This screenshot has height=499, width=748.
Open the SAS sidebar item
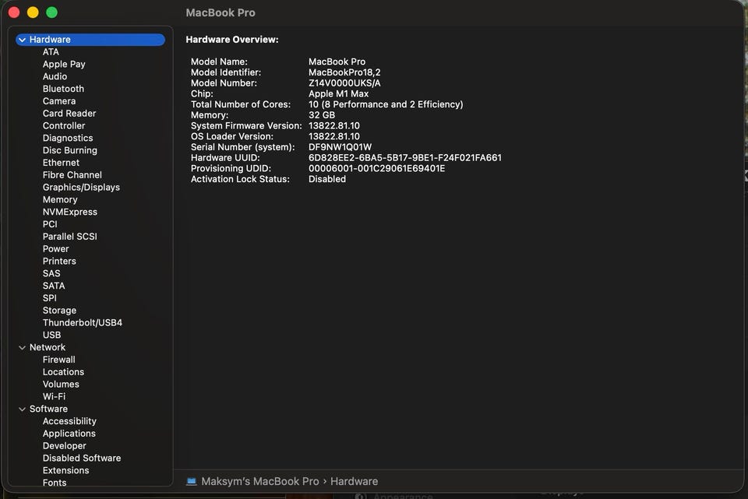51,273
